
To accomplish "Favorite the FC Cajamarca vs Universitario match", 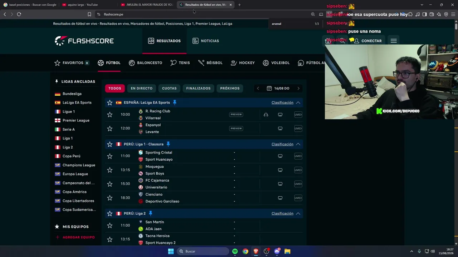I will coord(110,184).
